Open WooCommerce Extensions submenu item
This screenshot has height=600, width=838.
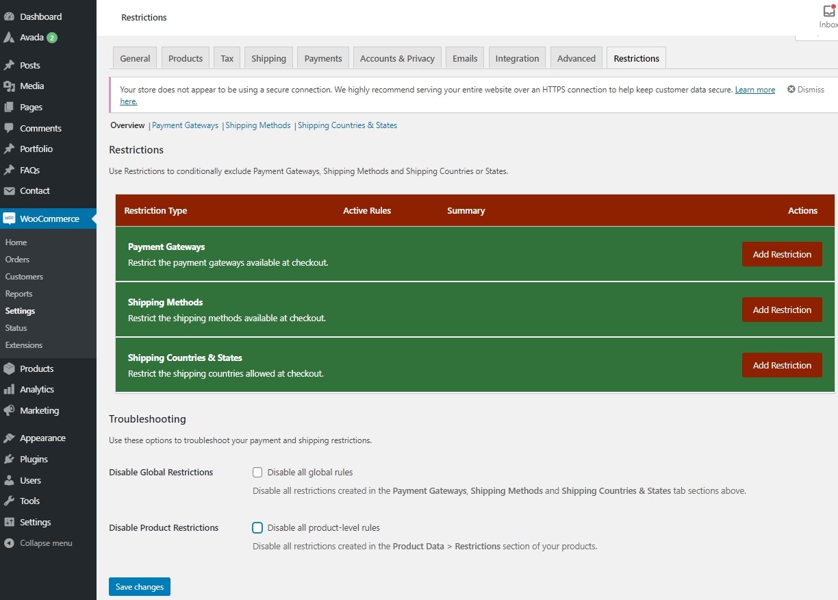(23, 345)
